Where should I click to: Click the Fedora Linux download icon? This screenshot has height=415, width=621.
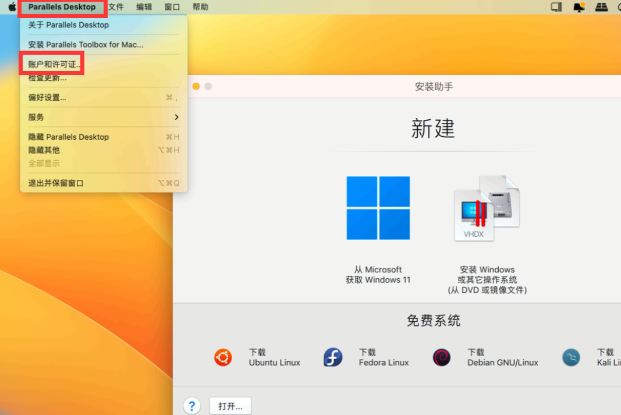point(333,357)
